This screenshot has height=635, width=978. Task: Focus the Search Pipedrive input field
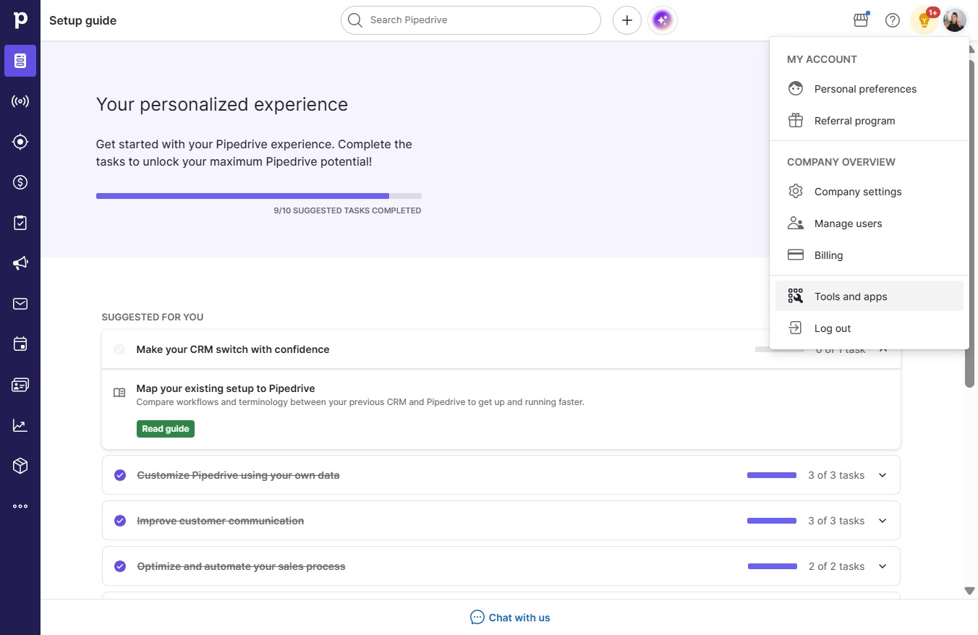[x=471, y=20]
